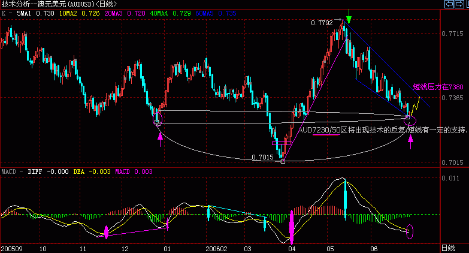Image resolution: width=469 pixels, height=253 pixels.
Task: Click the 05 month date axis label
Action: 330,249
